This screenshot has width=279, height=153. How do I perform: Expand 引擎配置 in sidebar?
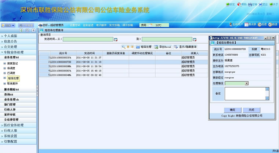pos(18,142)
